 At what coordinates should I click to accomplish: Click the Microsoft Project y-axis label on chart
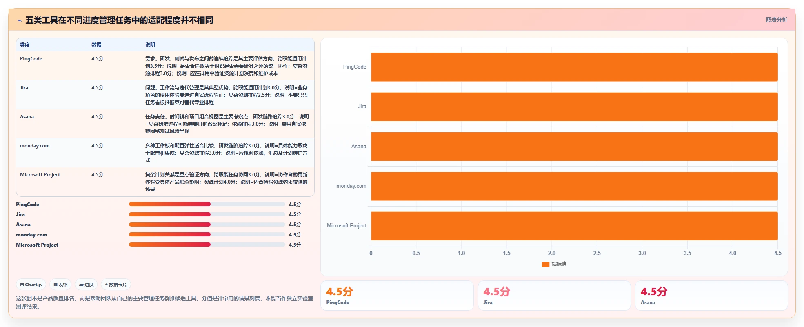[346, 226]
